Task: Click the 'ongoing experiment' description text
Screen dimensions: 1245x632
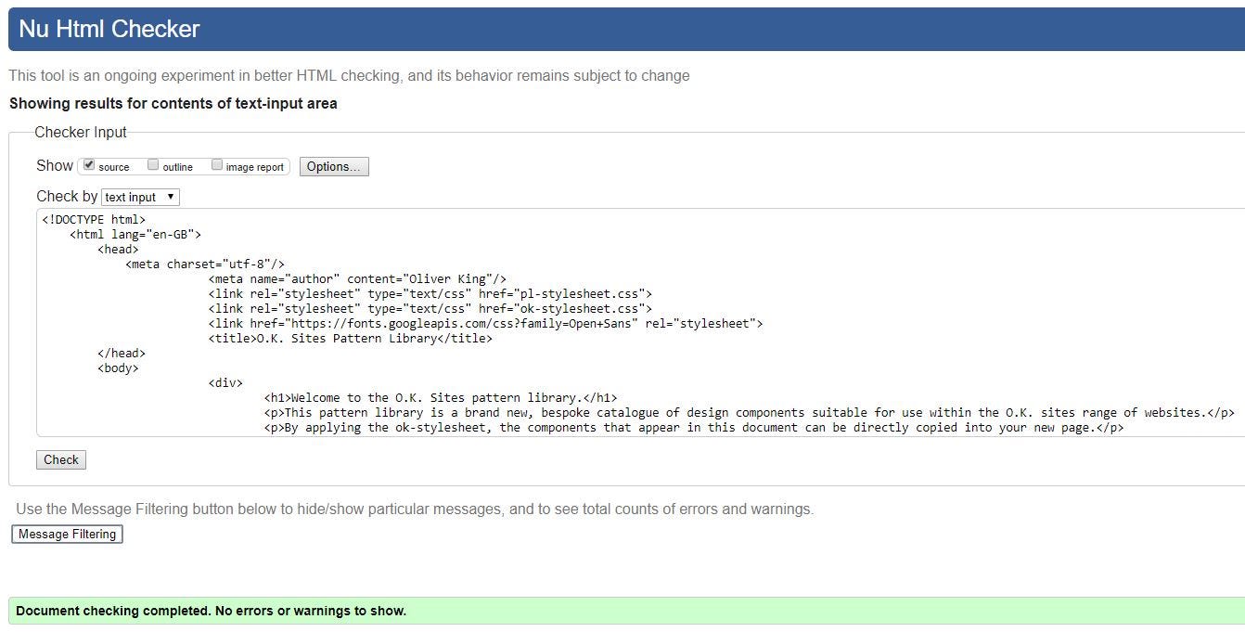Action: click(349, 76)
